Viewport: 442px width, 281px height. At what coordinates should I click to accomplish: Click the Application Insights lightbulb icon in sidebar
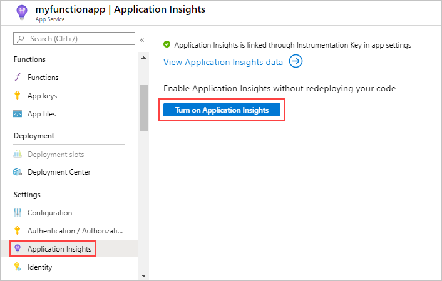tap(18, 249)
